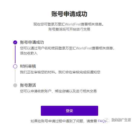Image resolution: width=135 pixels, height=126 pixels.
Task: Select the 账号申请成功 step title in the list
Action: 32,42
